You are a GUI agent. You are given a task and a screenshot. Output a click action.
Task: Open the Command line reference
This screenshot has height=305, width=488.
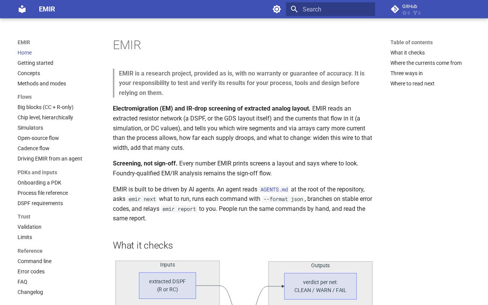coord(34,261)
